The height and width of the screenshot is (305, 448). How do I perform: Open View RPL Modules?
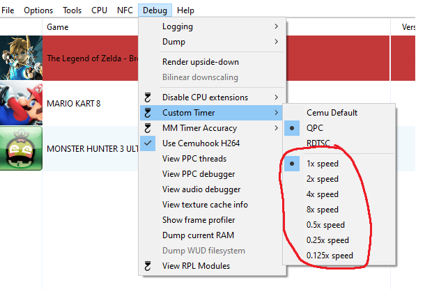(213, 266)
